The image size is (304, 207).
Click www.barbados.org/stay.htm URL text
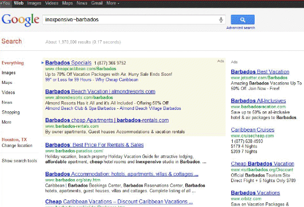coord(73,180)
